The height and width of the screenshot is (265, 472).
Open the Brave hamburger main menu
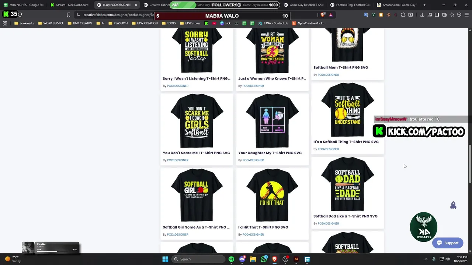[x=466, y=15]
